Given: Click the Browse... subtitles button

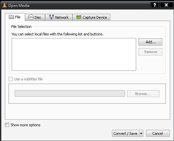Looking at the screenshot, I should pyautogui.click(x=143, y=94).
